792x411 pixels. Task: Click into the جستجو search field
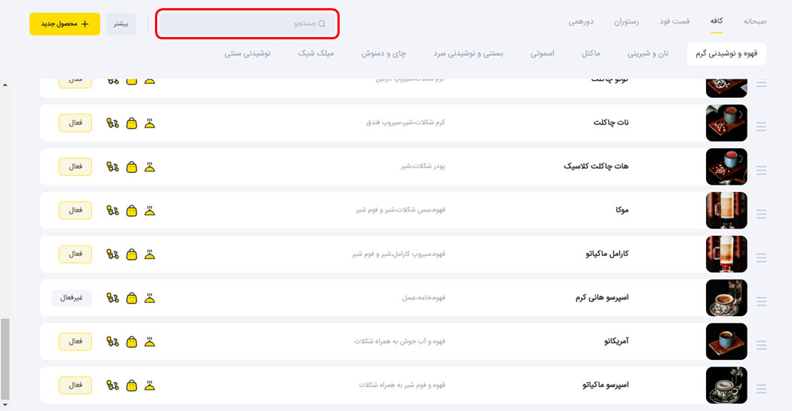(247, 24)
